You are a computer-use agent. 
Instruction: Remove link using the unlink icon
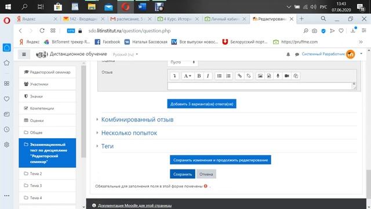pos(249,76)
